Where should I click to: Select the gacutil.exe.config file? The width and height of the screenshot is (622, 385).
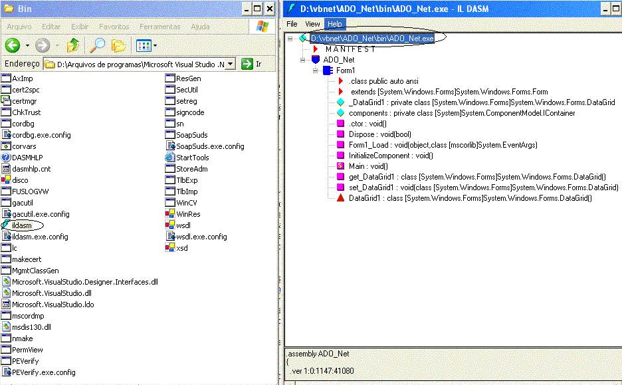(x=35, y=214)
